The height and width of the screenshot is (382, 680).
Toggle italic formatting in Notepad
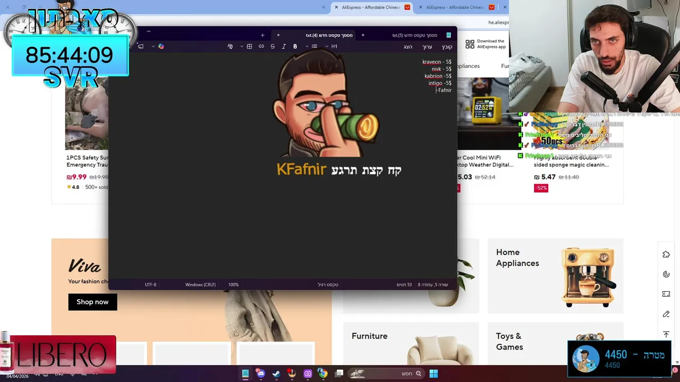(284, 47)
